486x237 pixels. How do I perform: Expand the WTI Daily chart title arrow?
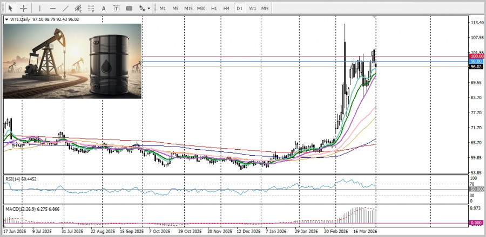coord(6,19)
